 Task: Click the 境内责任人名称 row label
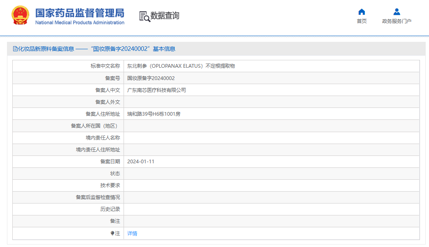click(103, 138)
